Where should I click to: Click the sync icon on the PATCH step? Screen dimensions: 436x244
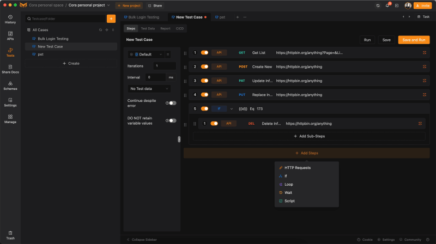[x=425, y=81]
